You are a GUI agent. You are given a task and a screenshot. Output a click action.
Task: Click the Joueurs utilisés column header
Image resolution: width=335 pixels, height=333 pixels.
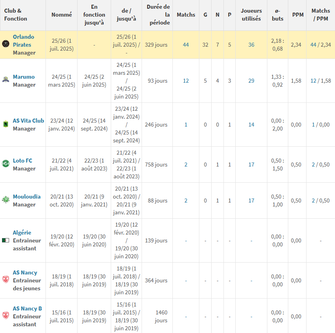[251, 15]
